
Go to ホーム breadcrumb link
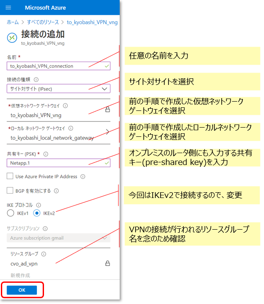click(x=13, y=22)
